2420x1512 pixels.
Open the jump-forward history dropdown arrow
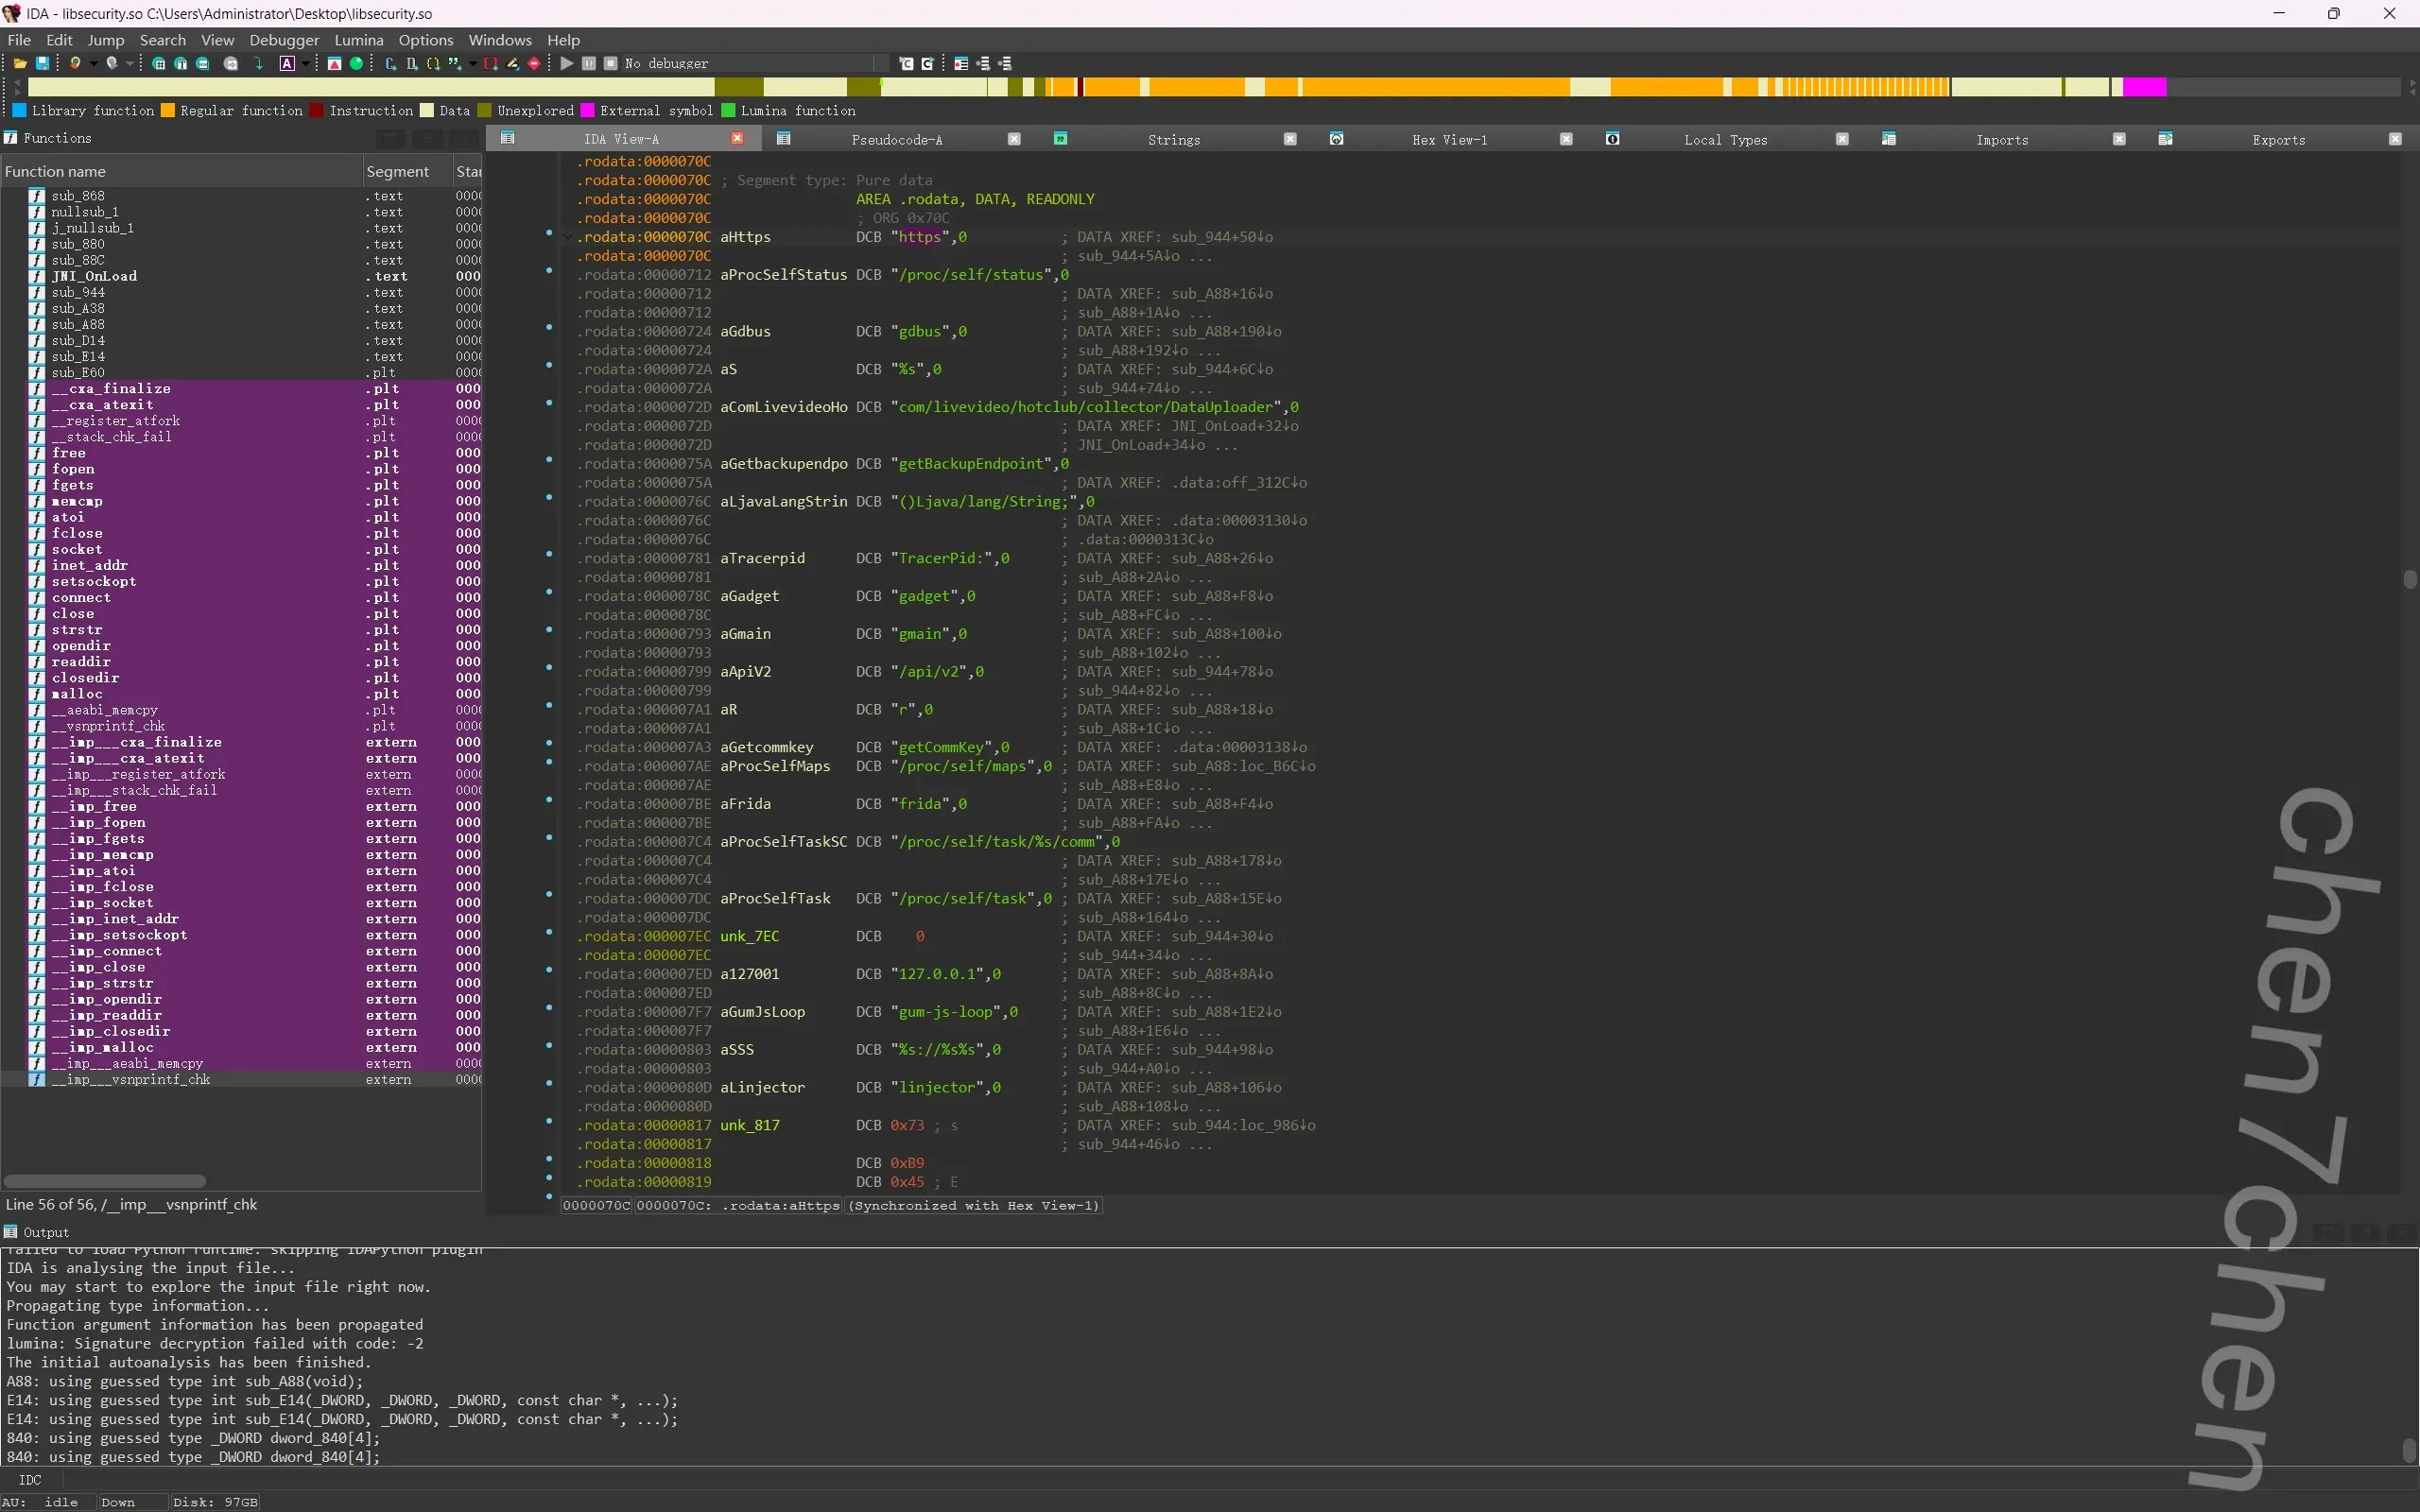pyautogui.click(x=130, y=63)
